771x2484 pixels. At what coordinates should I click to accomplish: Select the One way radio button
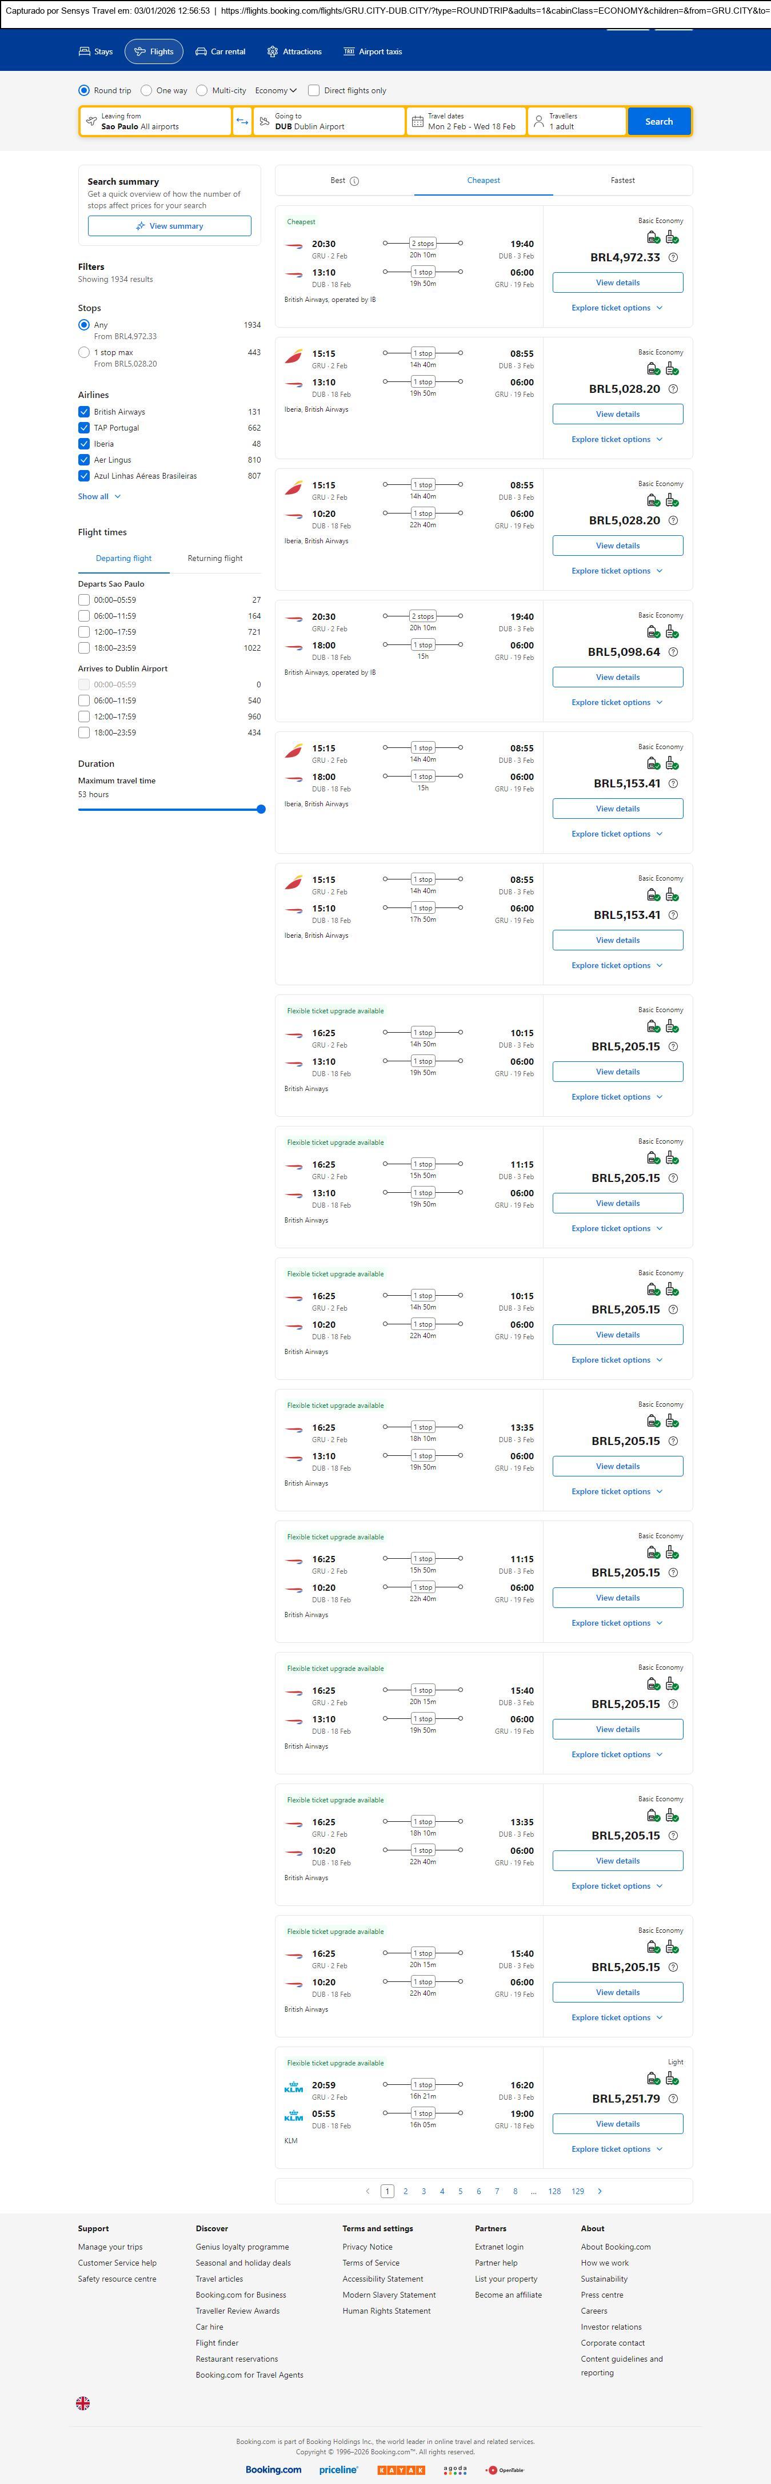pos(146,91)
